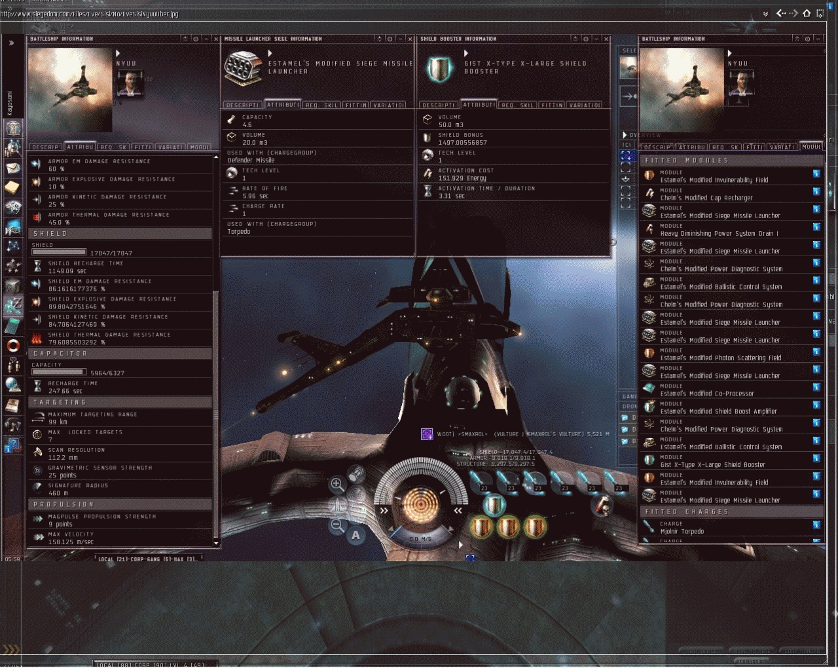The height and width of the screenshot is (668, 838).
Task: Expand the Overview panel triangle
Action: (x=625, y=135)
